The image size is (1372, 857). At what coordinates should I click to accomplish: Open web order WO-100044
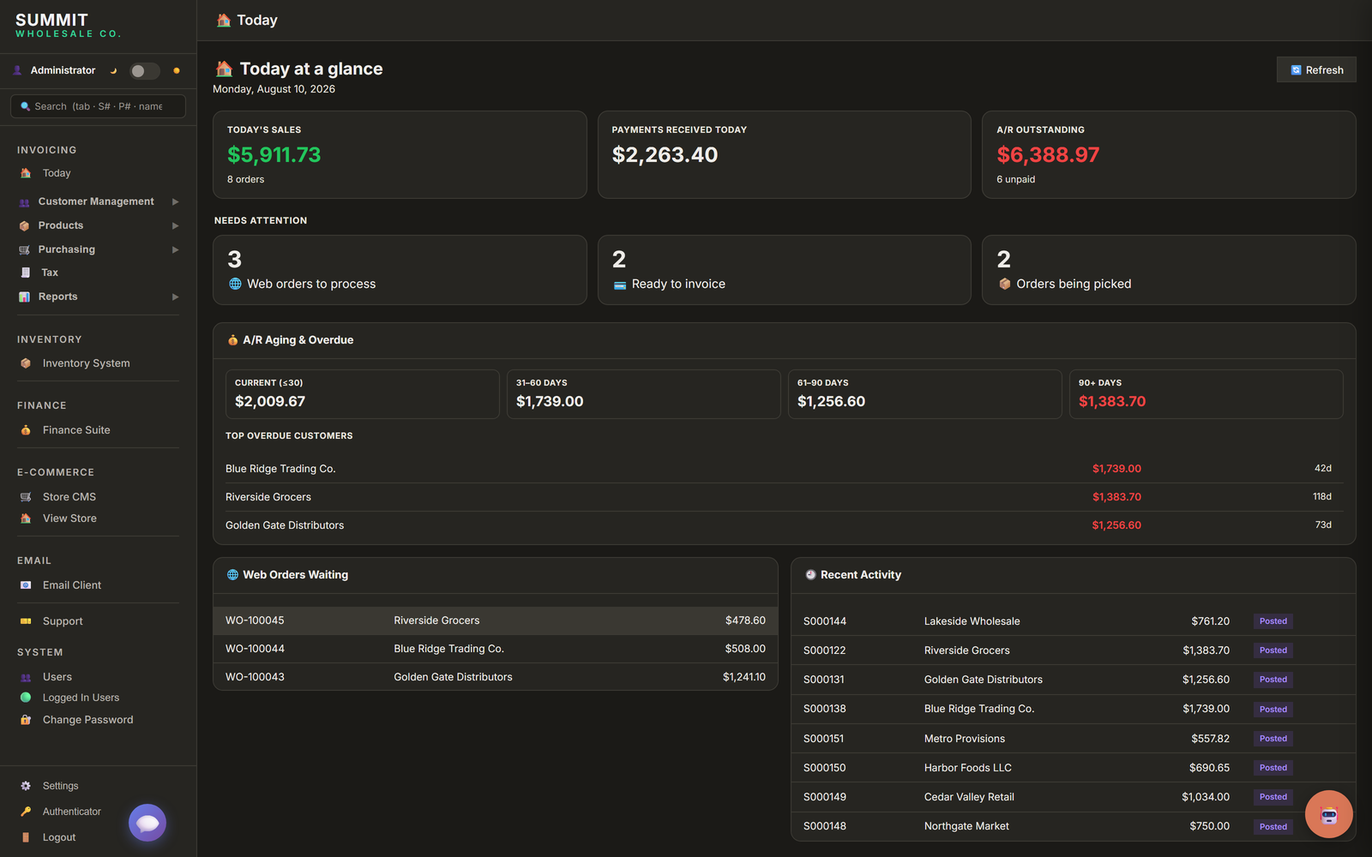point(496,649)
